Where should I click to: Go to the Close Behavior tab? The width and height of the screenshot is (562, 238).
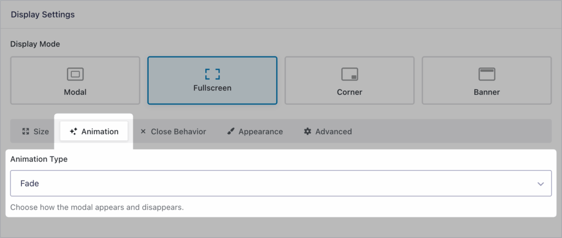click(x=173, y=132)
